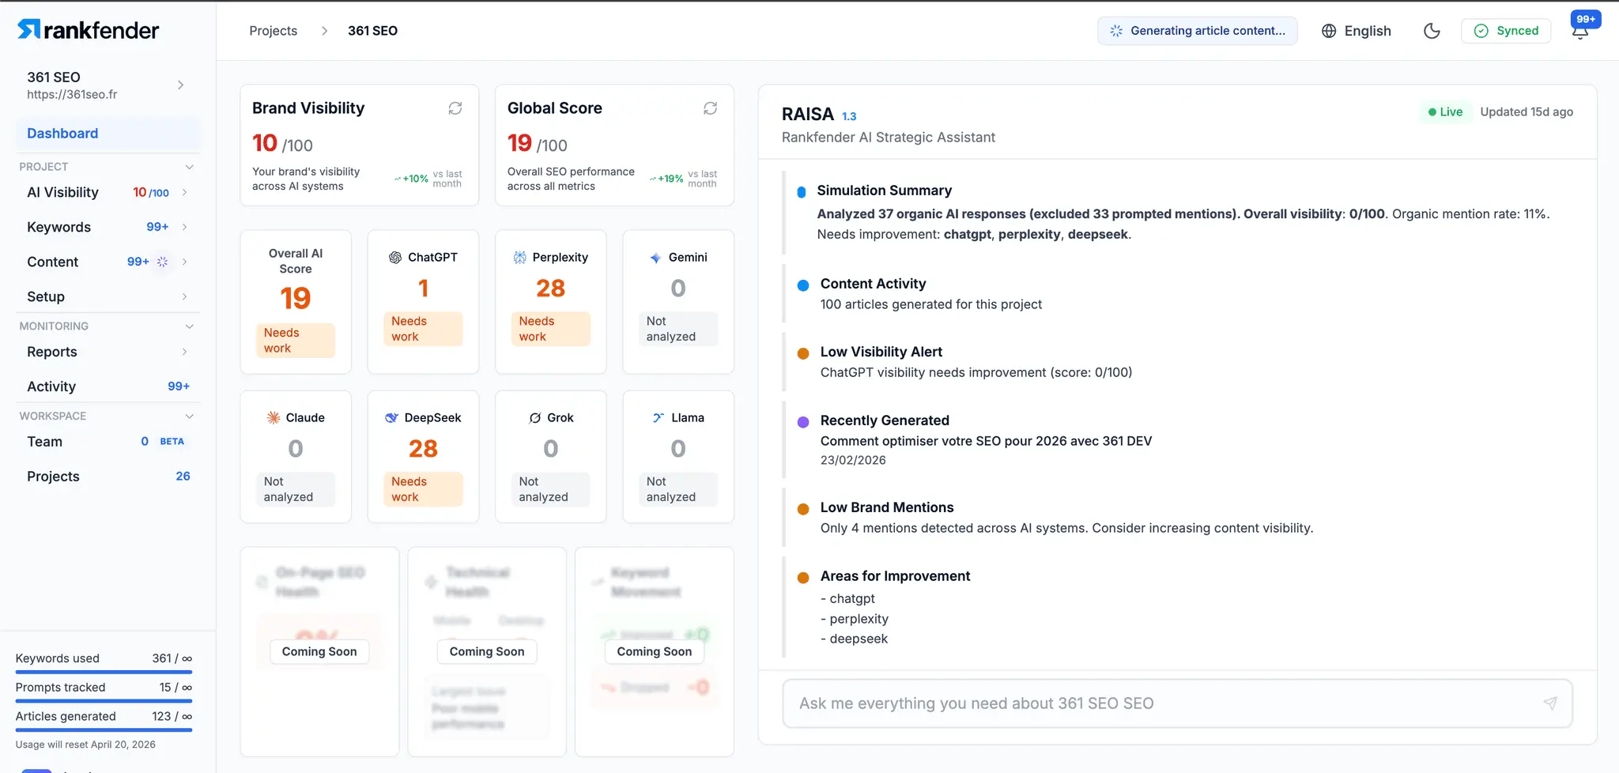The height and width of the screenshot is (773, 1619).
Task: Open the Perplexity score card
Action: (551, 302)
